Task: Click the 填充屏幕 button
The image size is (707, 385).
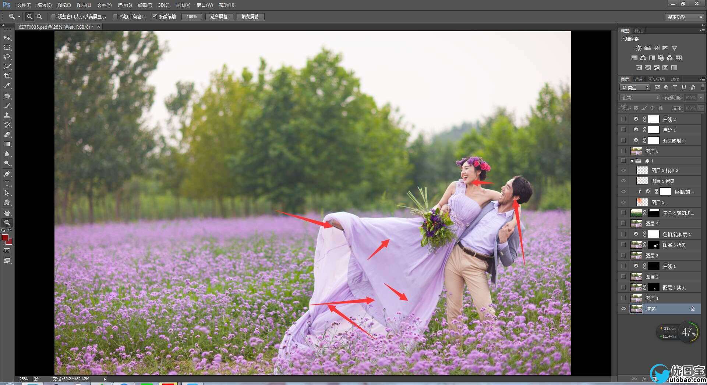Action: click(250, 17)
